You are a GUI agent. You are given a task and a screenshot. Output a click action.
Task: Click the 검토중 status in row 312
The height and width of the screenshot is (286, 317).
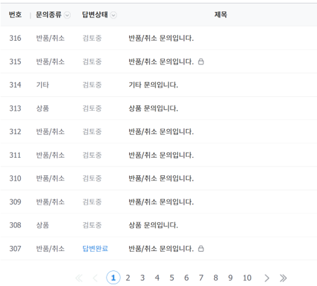(x=92, y=131)
